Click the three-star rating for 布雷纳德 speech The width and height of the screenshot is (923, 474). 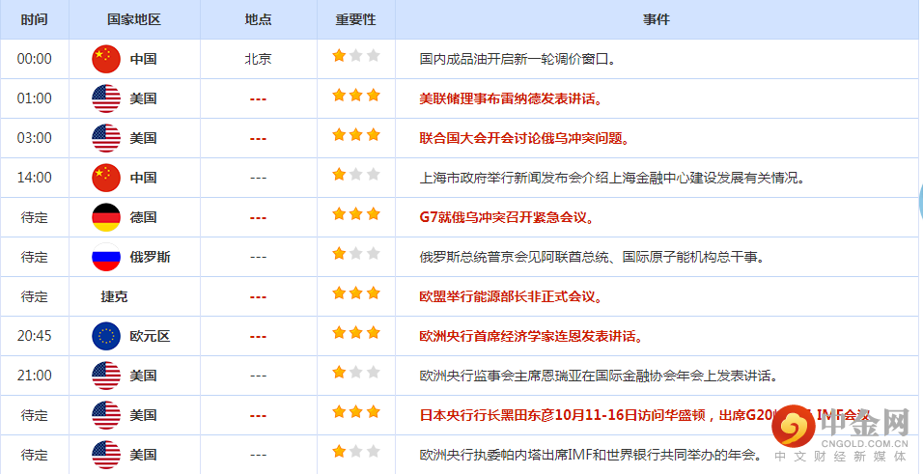[x=356, y=96]
